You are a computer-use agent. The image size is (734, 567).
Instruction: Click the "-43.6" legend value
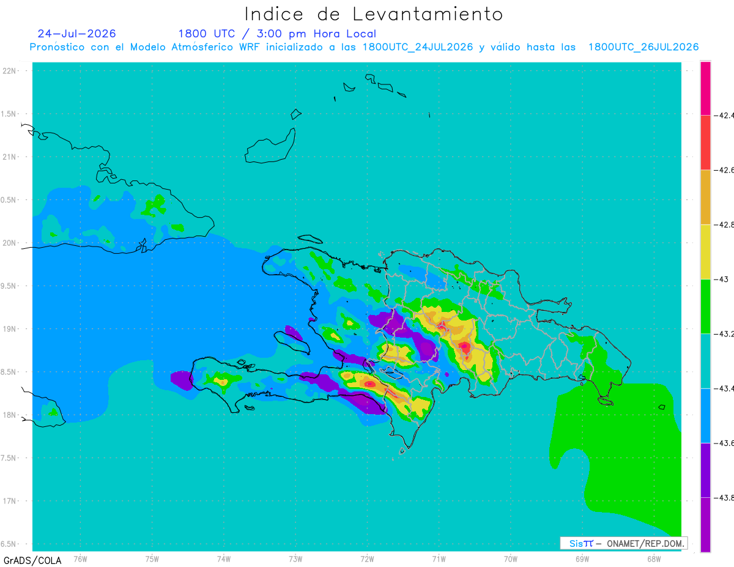[724, 443]
